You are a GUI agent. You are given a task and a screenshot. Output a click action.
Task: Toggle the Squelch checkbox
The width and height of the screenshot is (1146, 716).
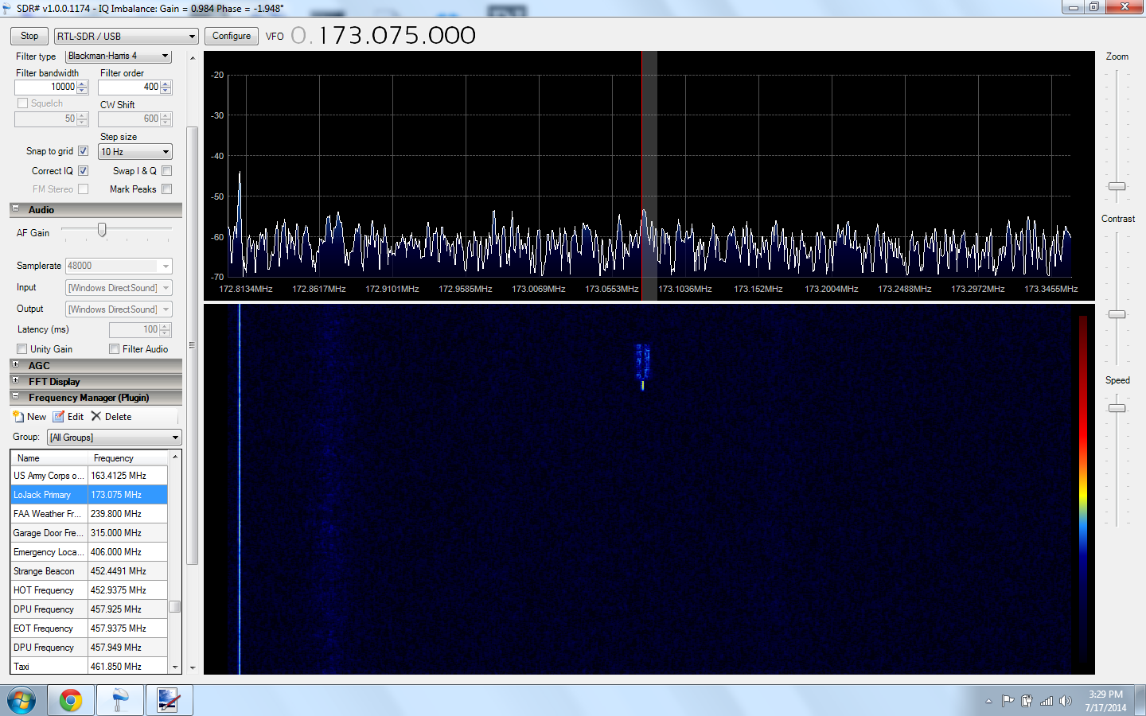click(x=22, y=103)
